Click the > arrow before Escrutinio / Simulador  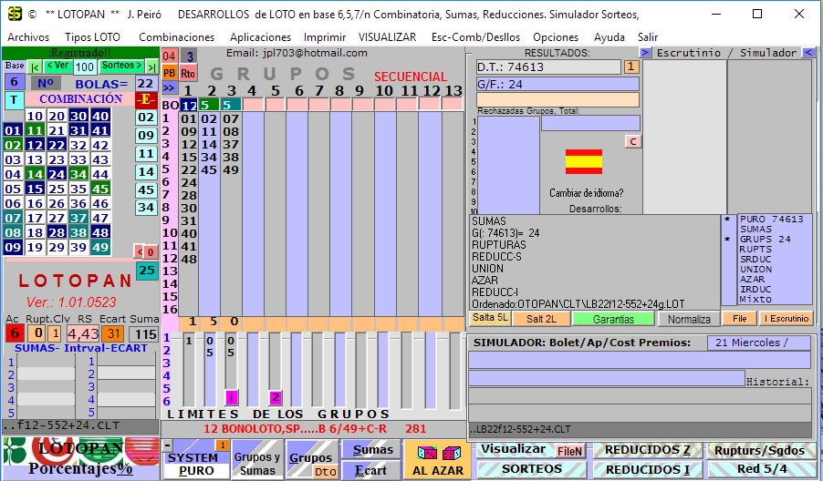pos(646,53)
